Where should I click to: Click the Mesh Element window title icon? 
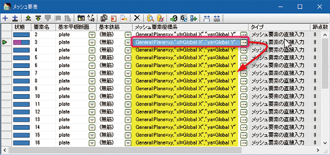(7, 7)
